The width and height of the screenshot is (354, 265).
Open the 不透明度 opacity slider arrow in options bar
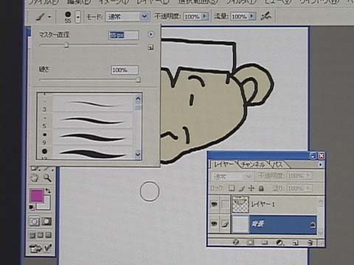click(x=204, y=16)
